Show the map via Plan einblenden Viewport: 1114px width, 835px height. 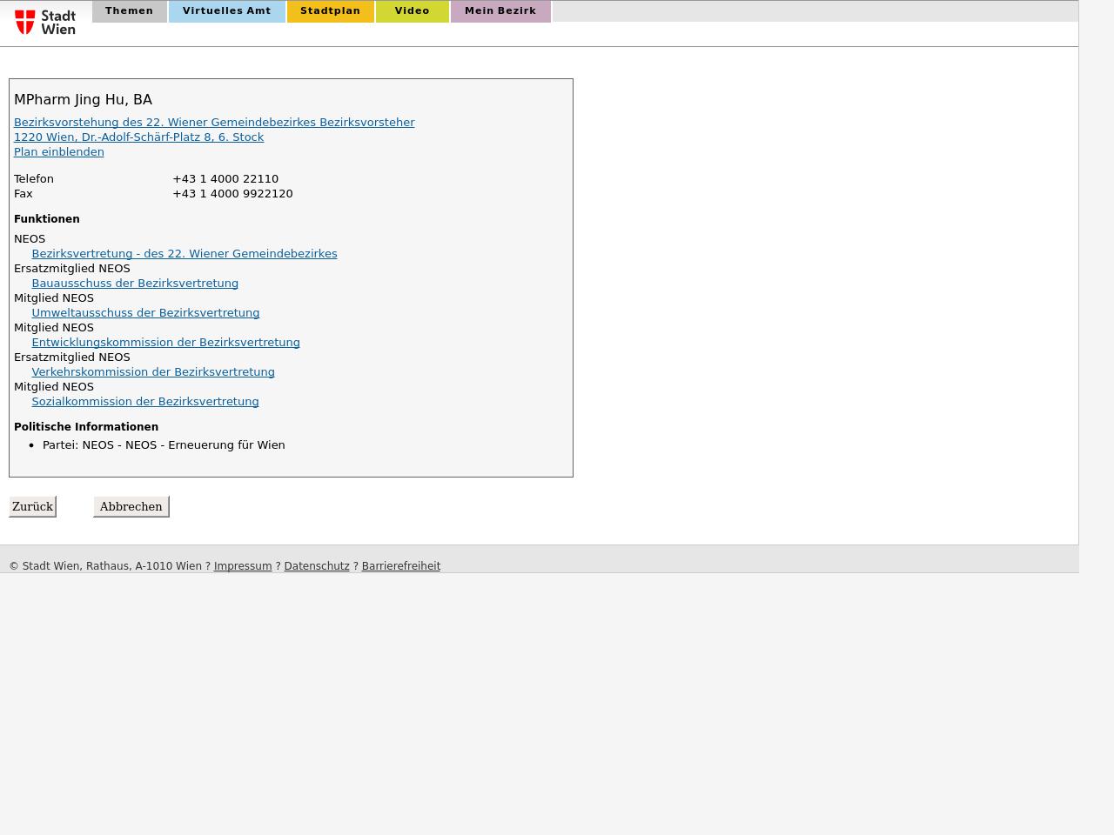click(x=59, y=152)
